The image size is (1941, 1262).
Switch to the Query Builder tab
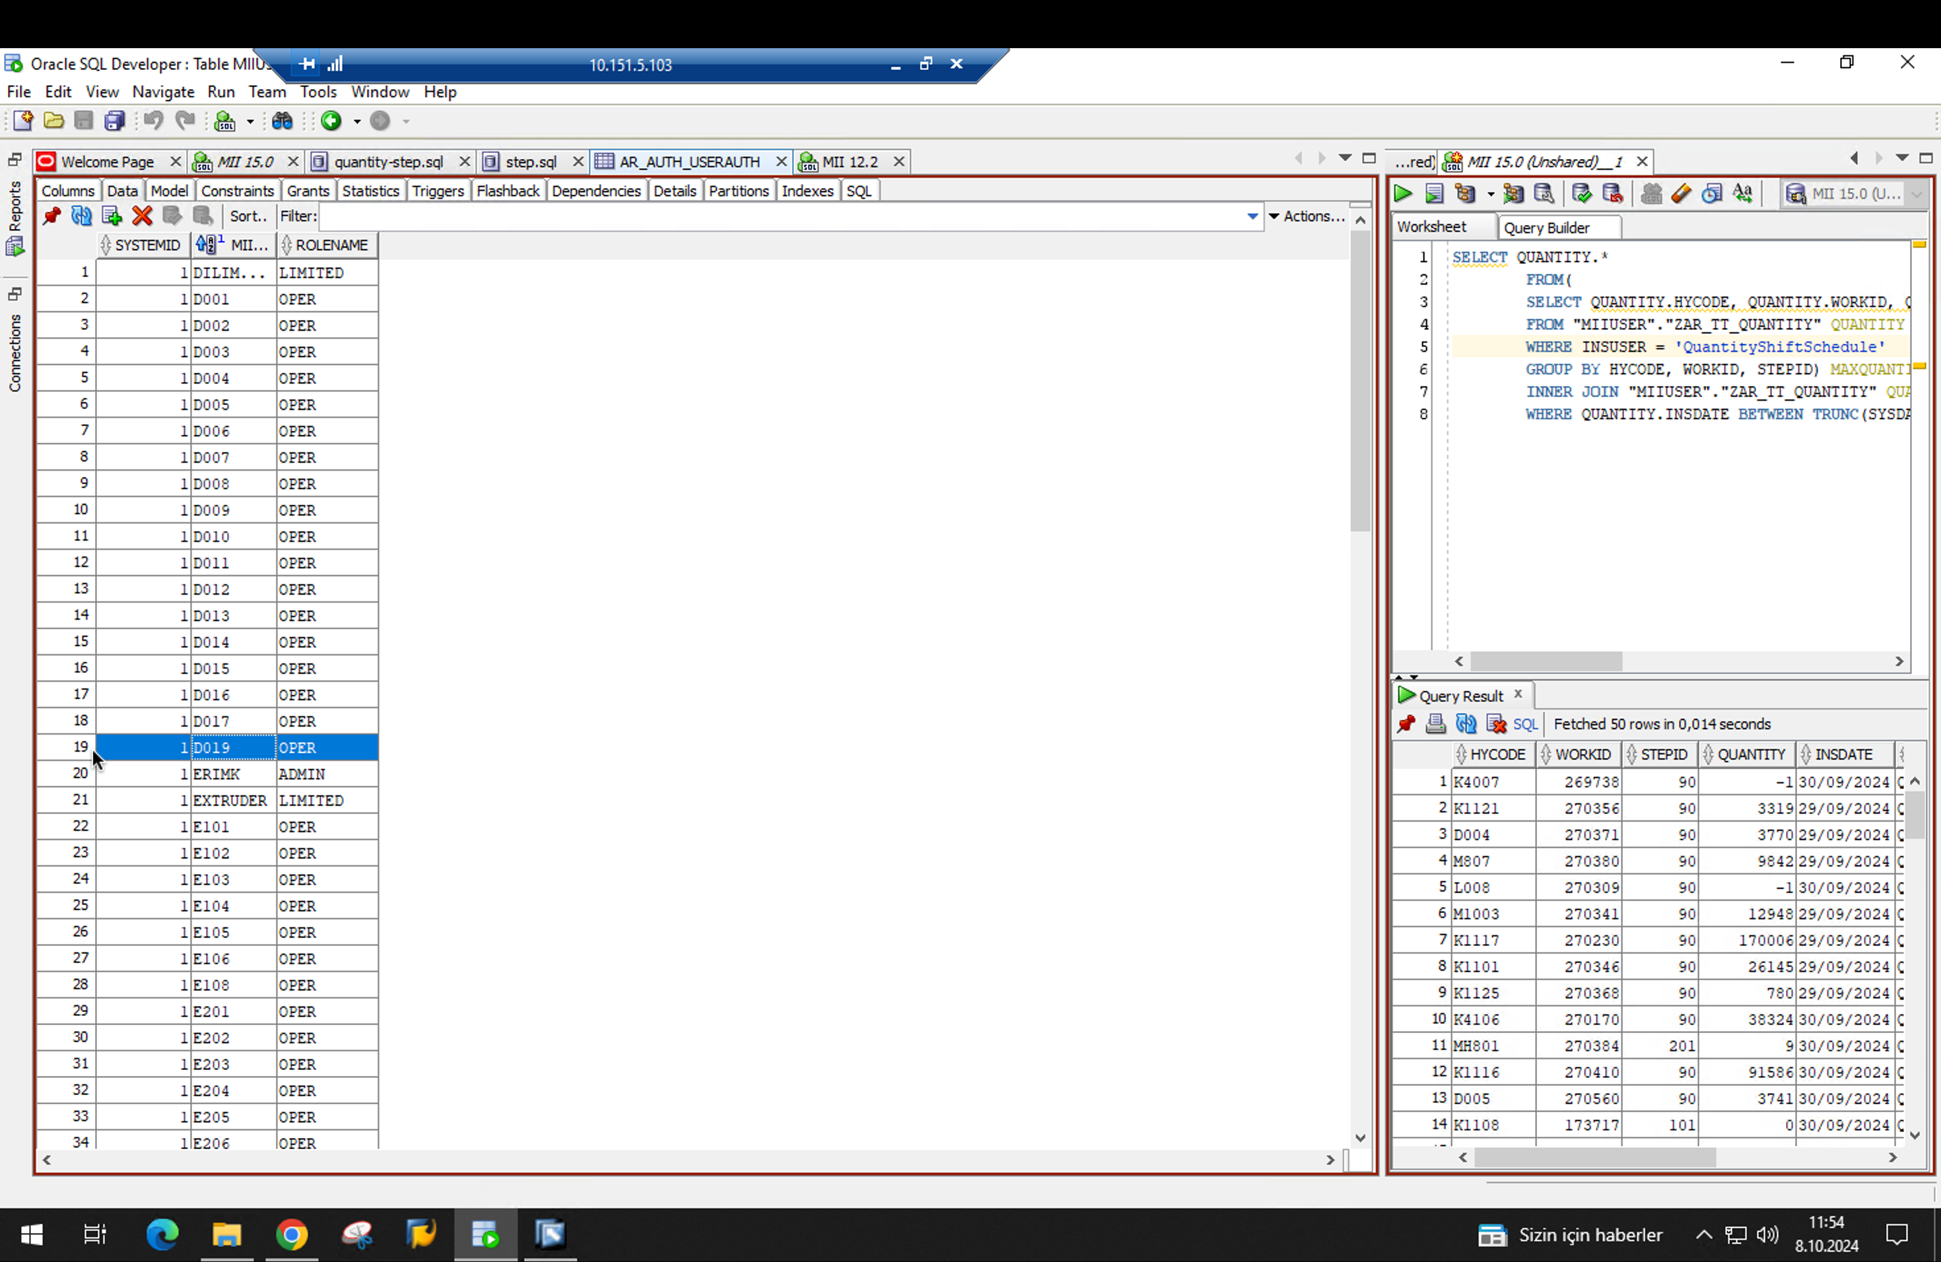tap(1546, 228)
